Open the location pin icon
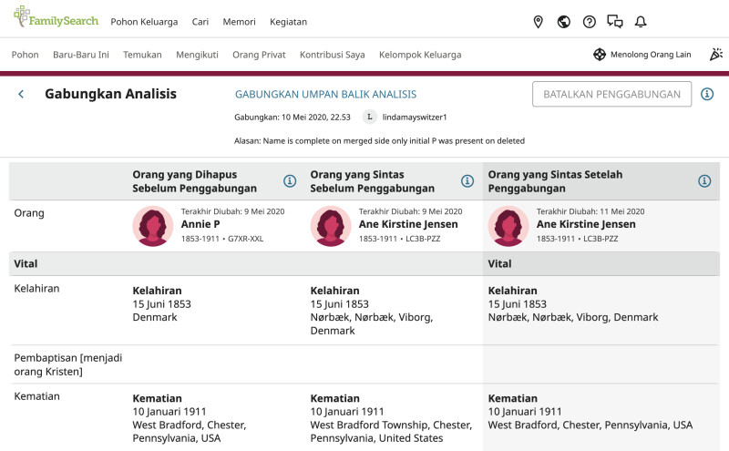729x451 pixels. [x=538, y=21]
